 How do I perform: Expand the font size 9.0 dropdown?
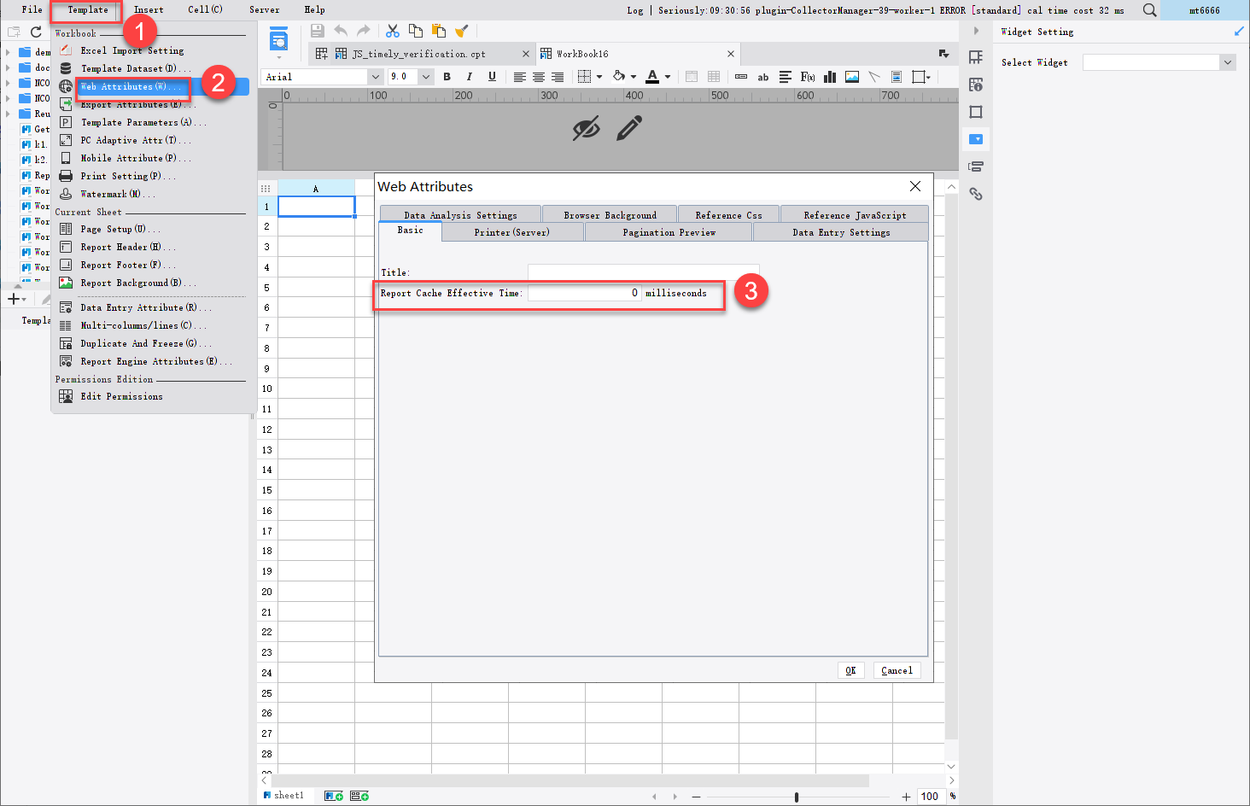[425, 76]
